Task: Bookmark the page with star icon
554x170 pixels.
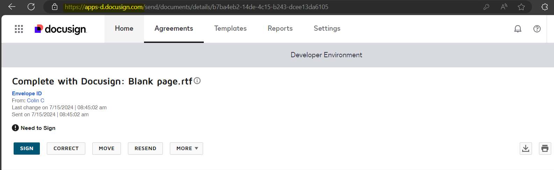Action: point(521,7)
